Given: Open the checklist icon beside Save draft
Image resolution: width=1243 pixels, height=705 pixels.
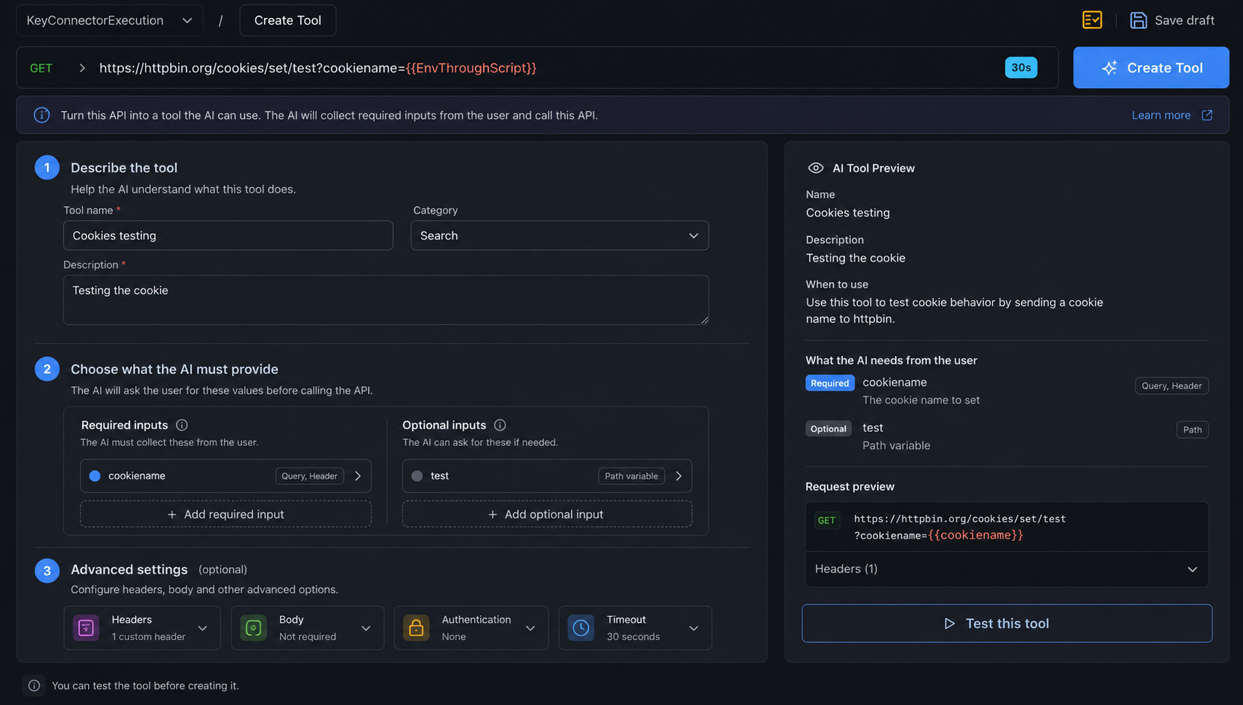Looking at the screenshot, I should click(x=1091, y=20).
